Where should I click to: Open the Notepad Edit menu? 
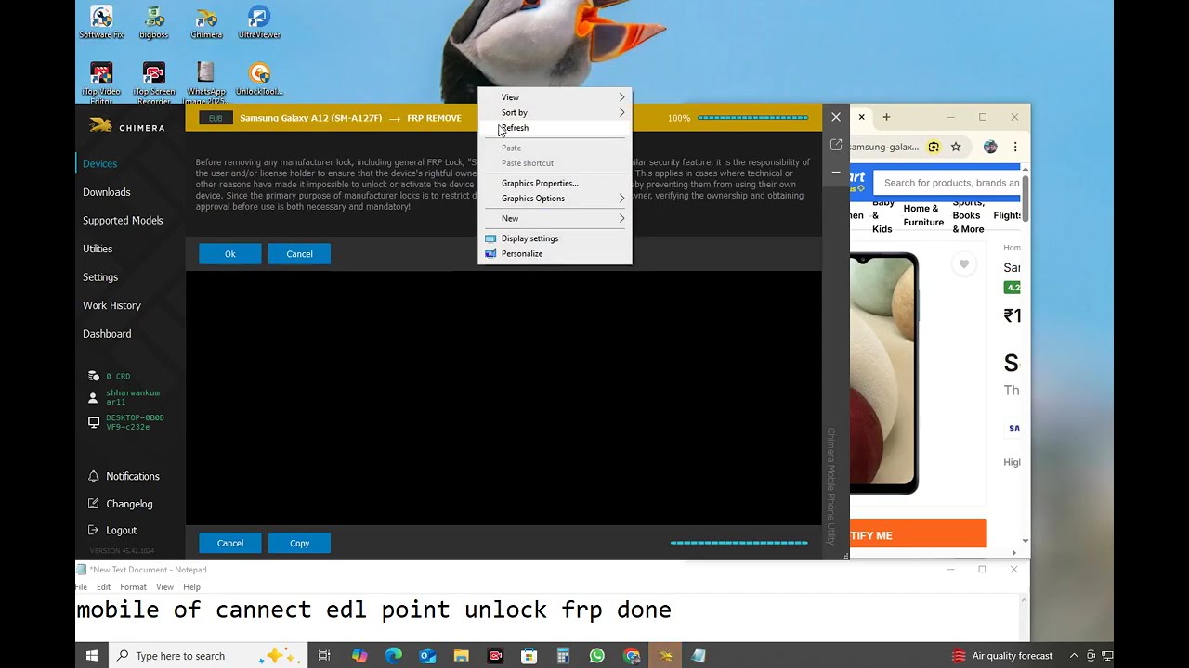click(x=103, y=587)
